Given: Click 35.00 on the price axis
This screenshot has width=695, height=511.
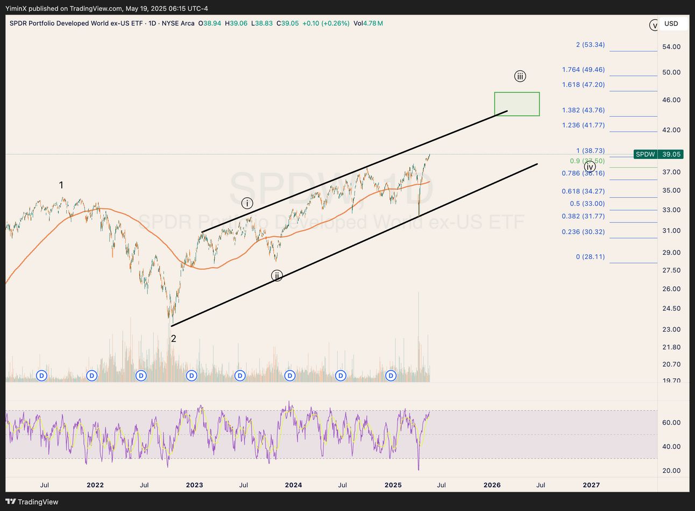Looking at the screenshot, I should click(671, 191).
